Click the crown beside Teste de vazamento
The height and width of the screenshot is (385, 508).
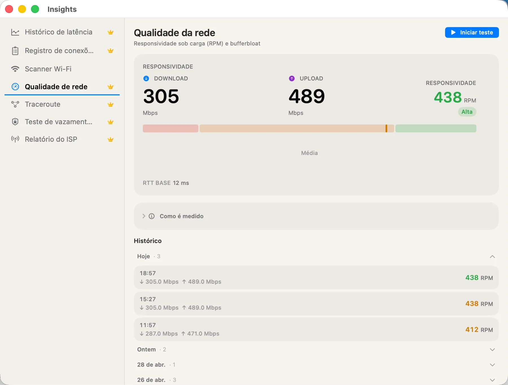(110, 122)
